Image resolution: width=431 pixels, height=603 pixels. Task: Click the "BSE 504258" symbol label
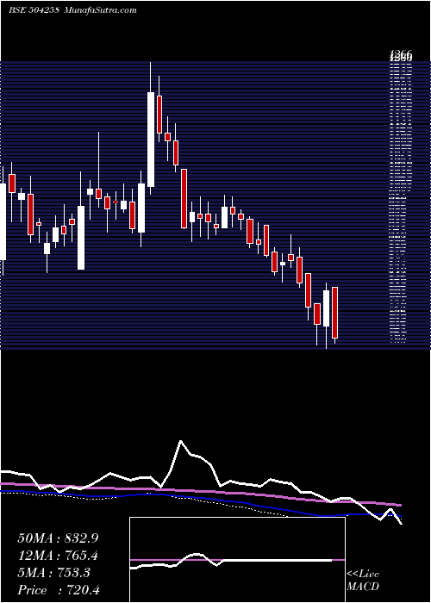coord(34,10)
